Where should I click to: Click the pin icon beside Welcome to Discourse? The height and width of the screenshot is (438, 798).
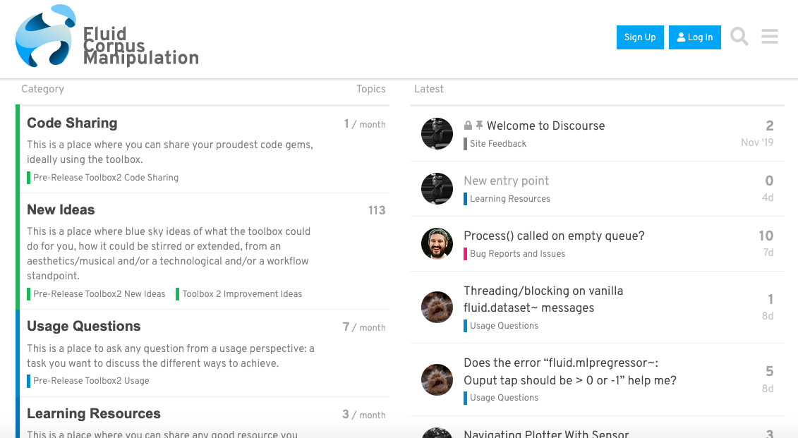[479, 125]
